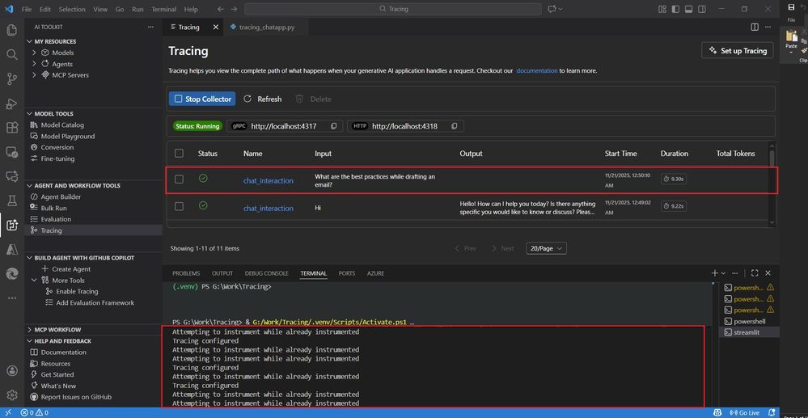
Task: Open the Extensions view
Action: [12, 128]
